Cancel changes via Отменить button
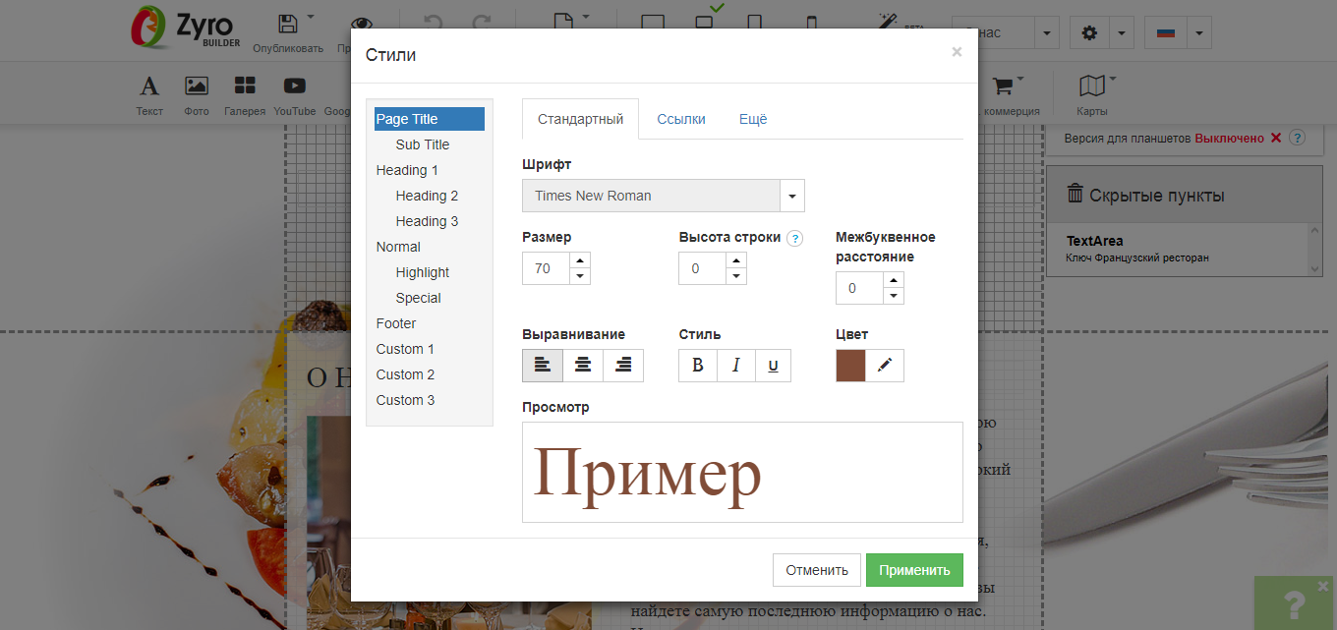The width and height of the screenshot is (1337, 630). 817,569
